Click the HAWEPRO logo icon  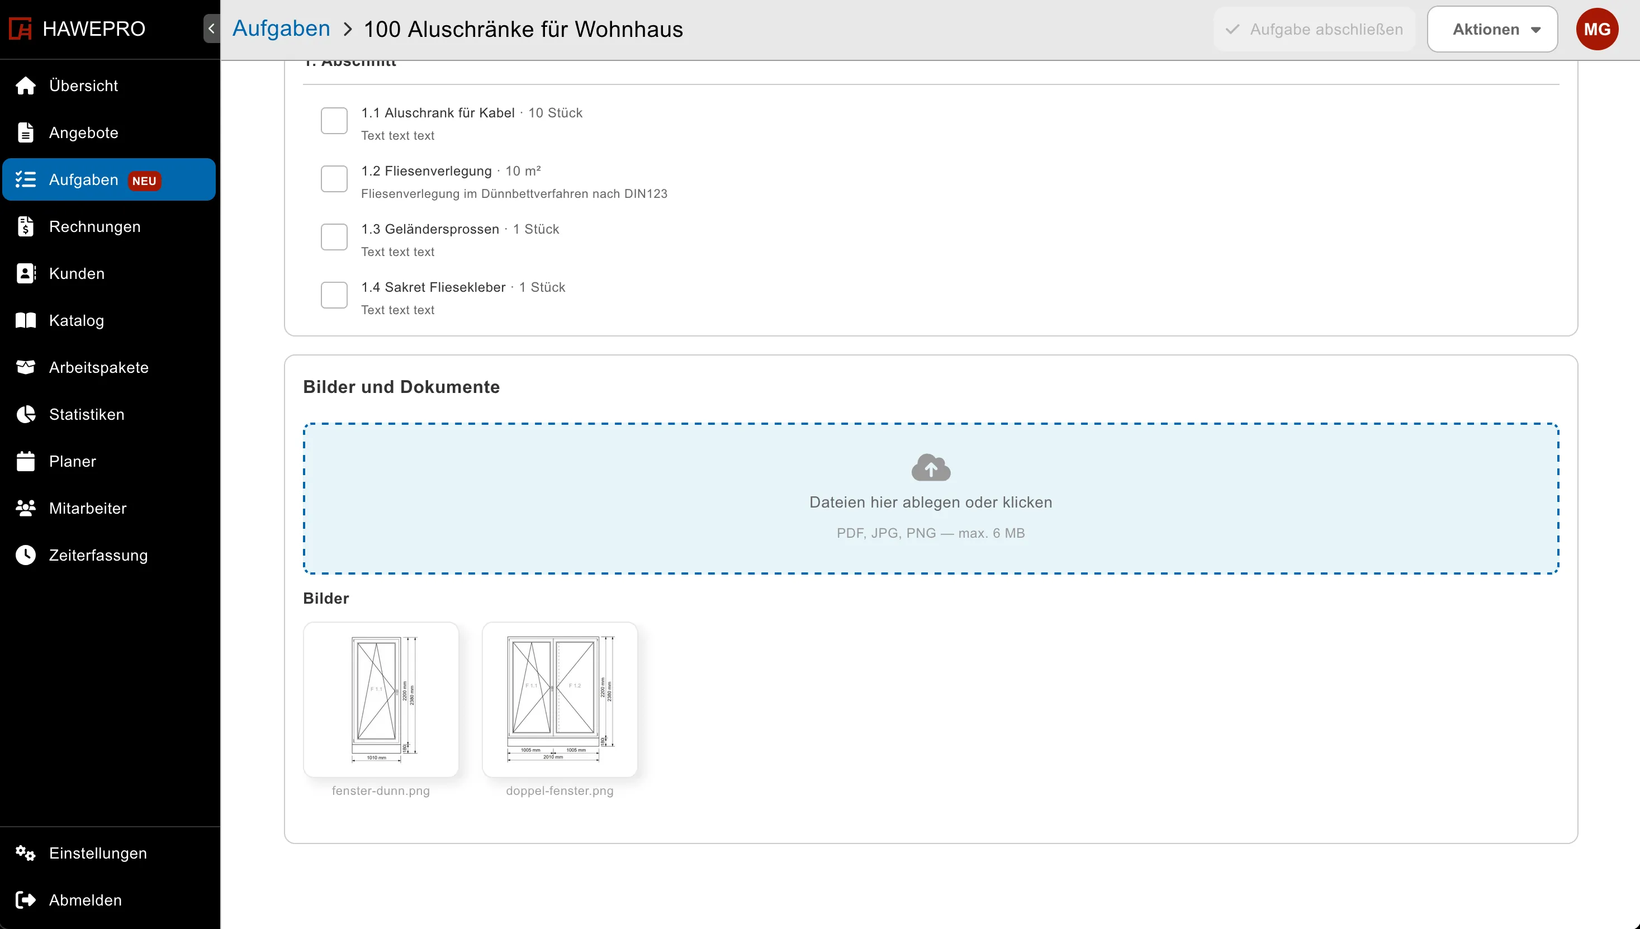[x=21, y=29]
